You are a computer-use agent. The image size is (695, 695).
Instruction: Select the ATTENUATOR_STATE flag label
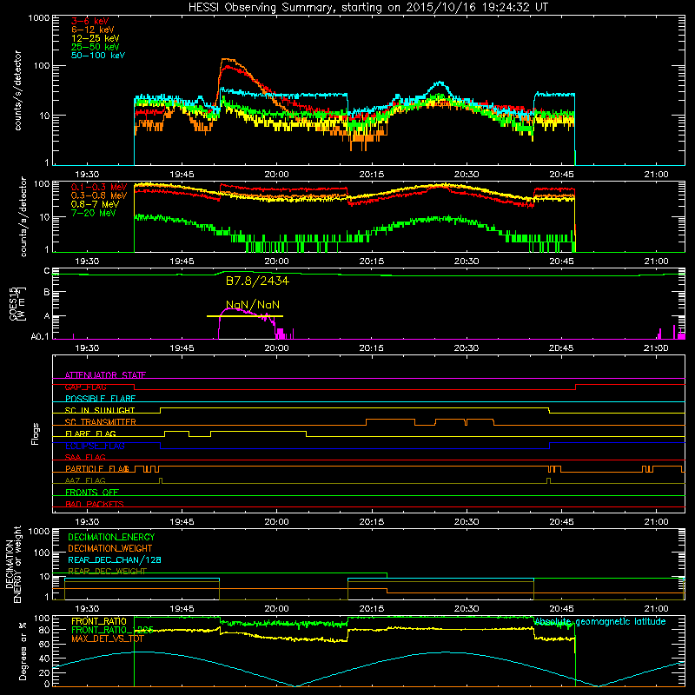point(105,375)
